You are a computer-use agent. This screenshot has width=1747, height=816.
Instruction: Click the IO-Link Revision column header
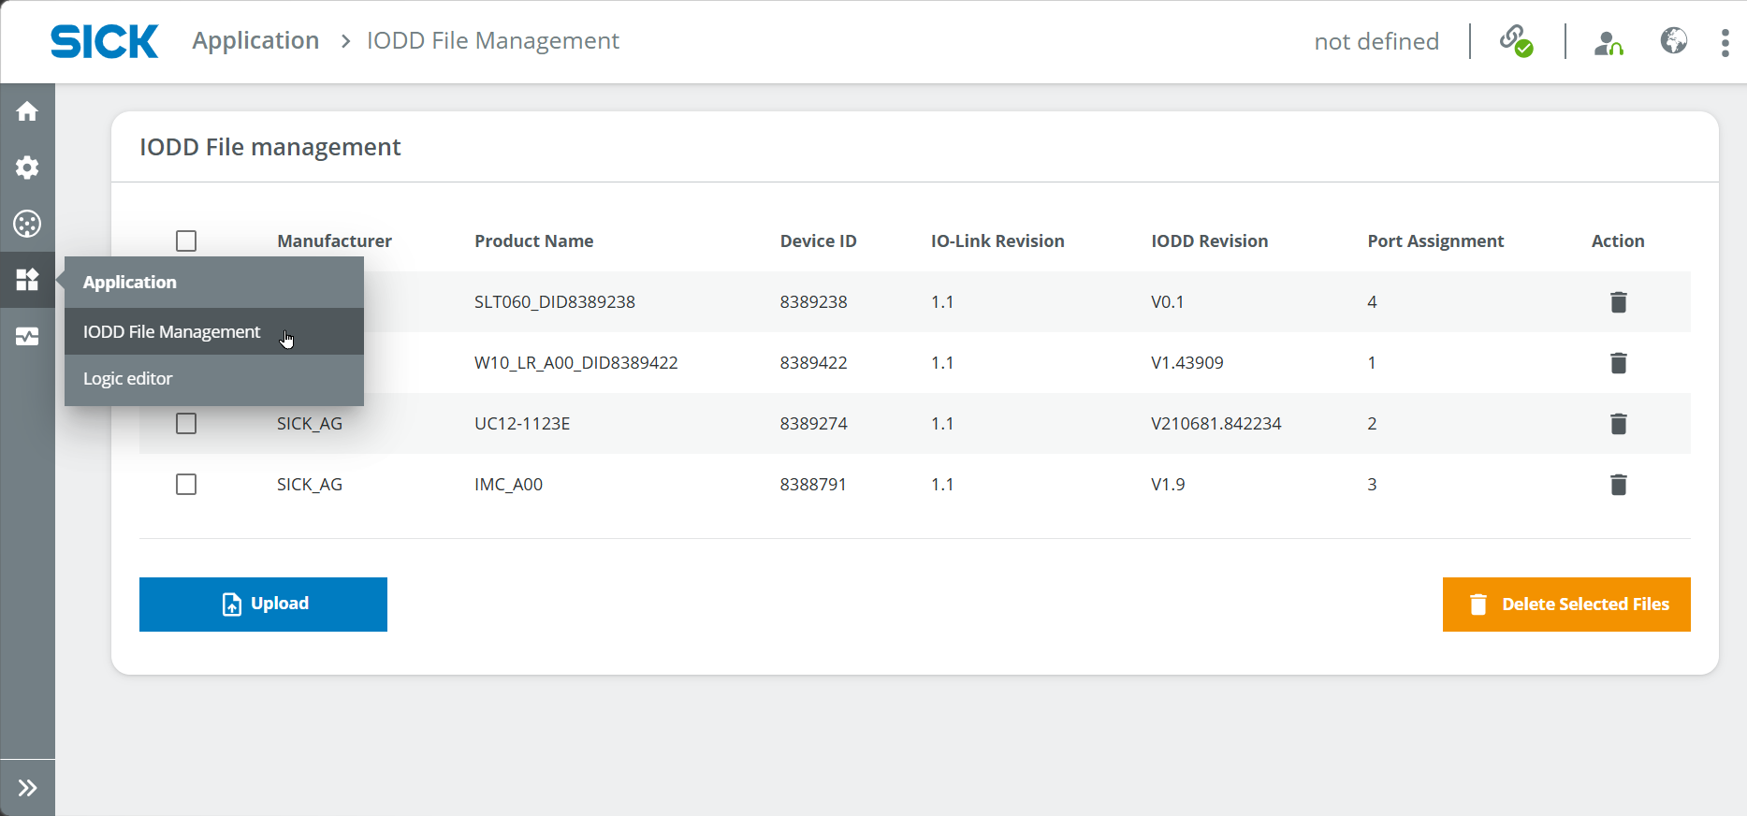(997, 240)
